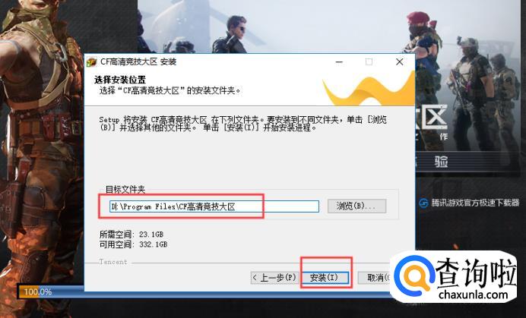The width and height of the screenshot is (526, 318).
Task: Cancel setup using the 取消 button
Action: 374,278
